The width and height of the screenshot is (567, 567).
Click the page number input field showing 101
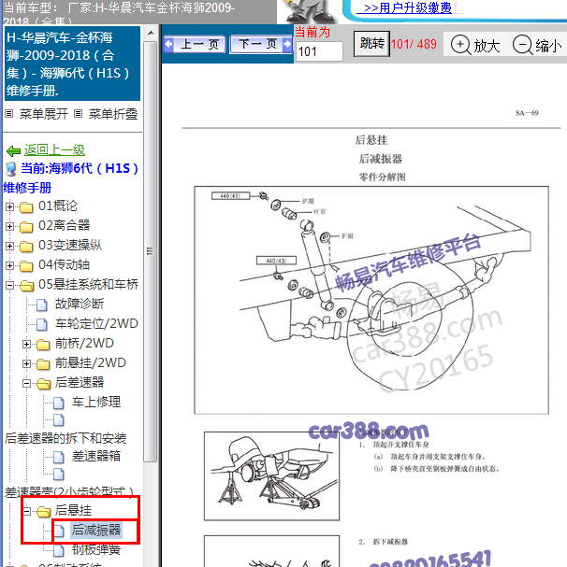point(319,51)
